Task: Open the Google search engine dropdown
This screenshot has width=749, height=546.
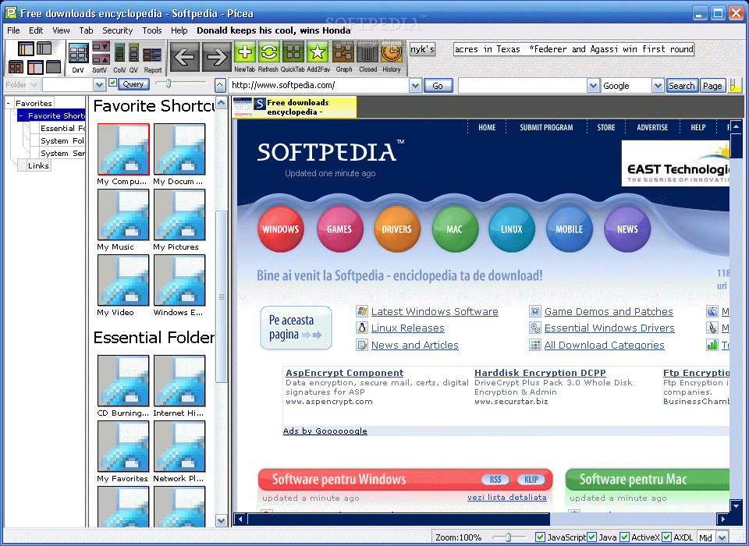Action: pos(658,86)
